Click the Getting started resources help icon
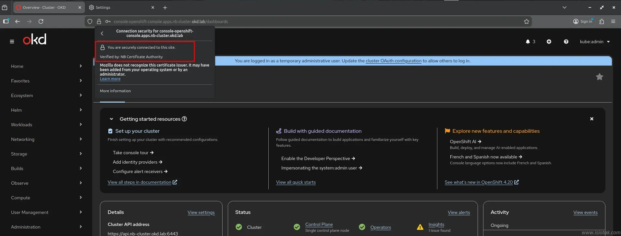The image size is (621, 236). coord(184,119)
